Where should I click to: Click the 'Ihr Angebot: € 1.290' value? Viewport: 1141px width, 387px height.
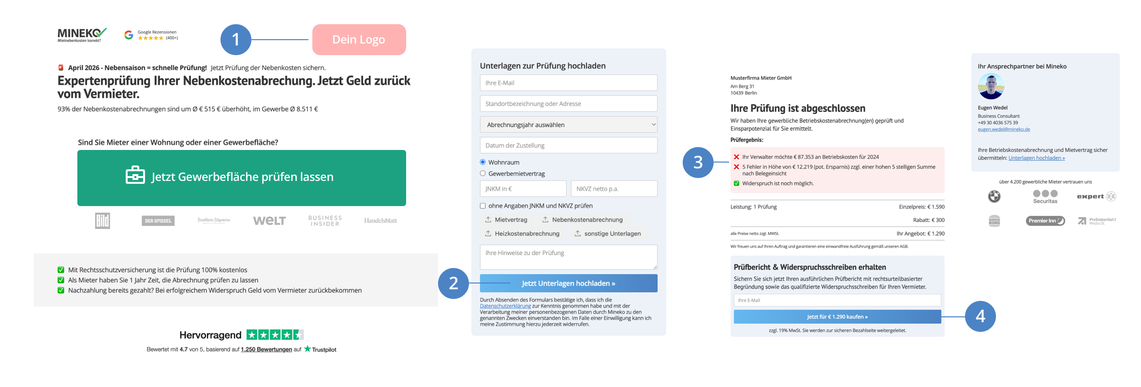coord(921,234)
